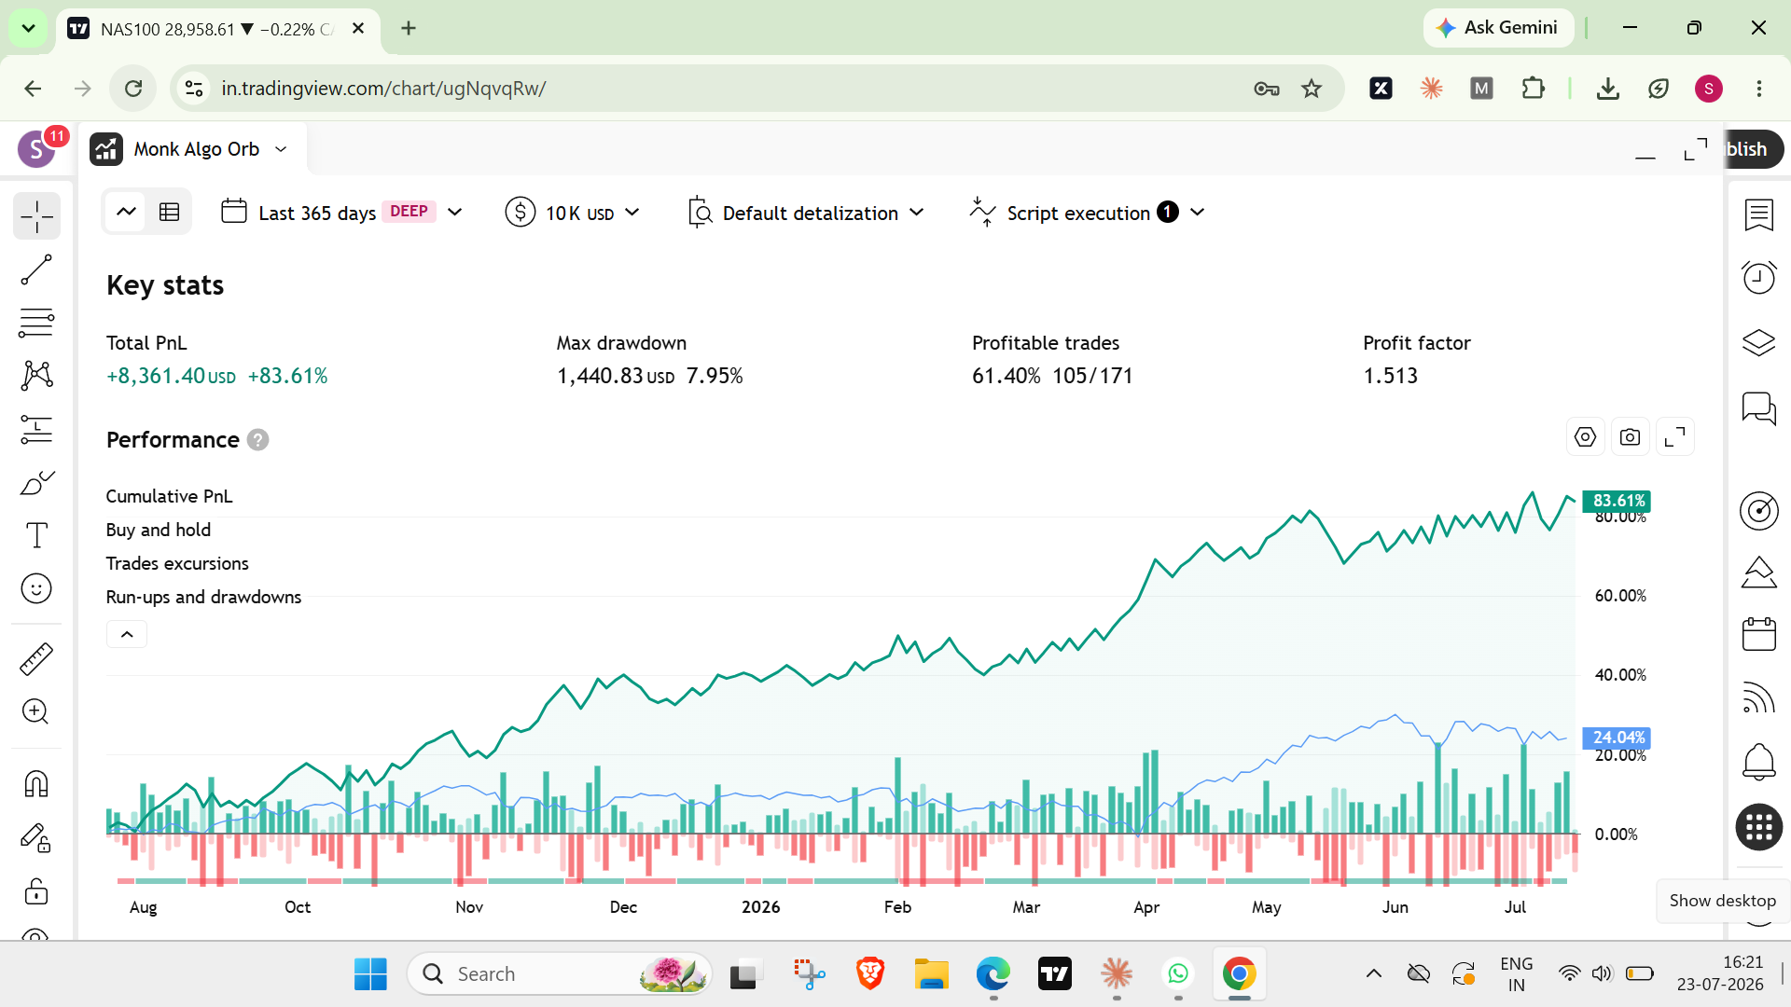Open the Windows Start menu
This screenshot has height=1007, width=1791.
pos(370,974)
